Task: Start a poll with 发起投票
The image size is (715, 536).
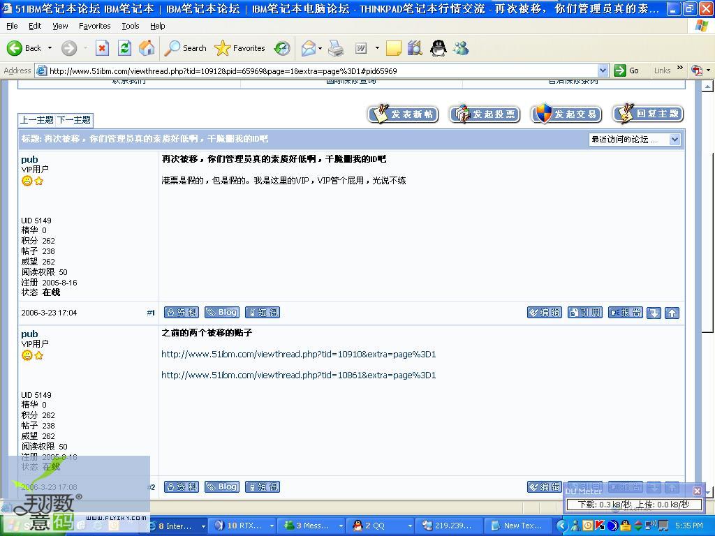Action: click(x=485, y=114)
